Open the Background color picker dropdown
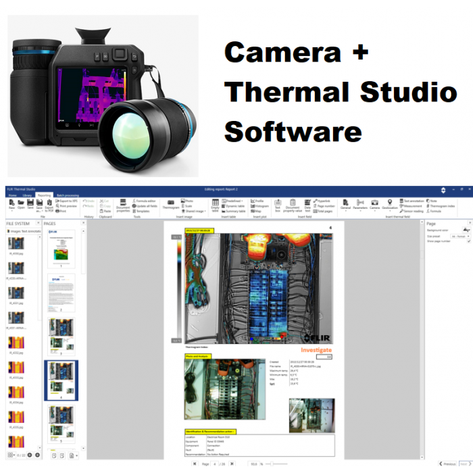The height and width of the screenshot is (473, 473). (466, 230)
